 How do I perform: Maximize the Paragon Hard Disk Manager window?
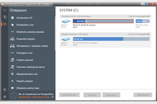[147, 4]
